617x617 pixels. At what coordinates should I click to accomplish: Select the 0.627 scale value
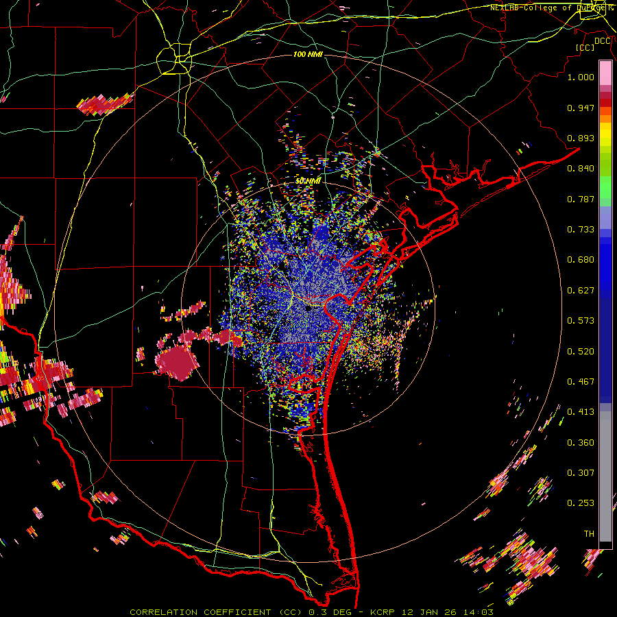pos(581,291)
